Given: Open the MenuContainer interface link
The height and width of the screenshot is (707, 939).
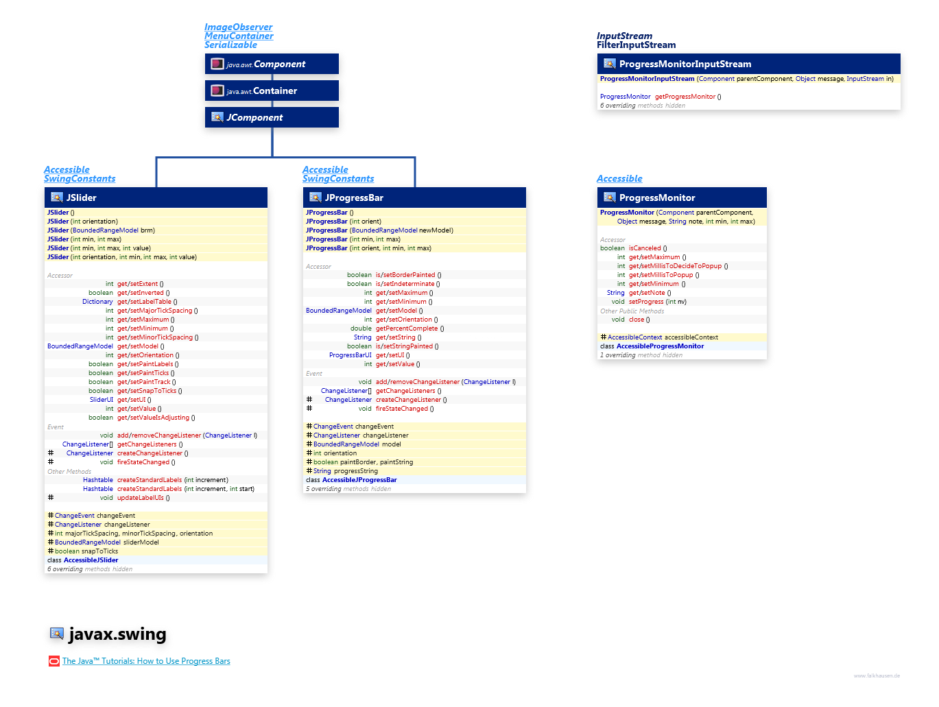Looking at the screenshot, I should tap(239, 36).
